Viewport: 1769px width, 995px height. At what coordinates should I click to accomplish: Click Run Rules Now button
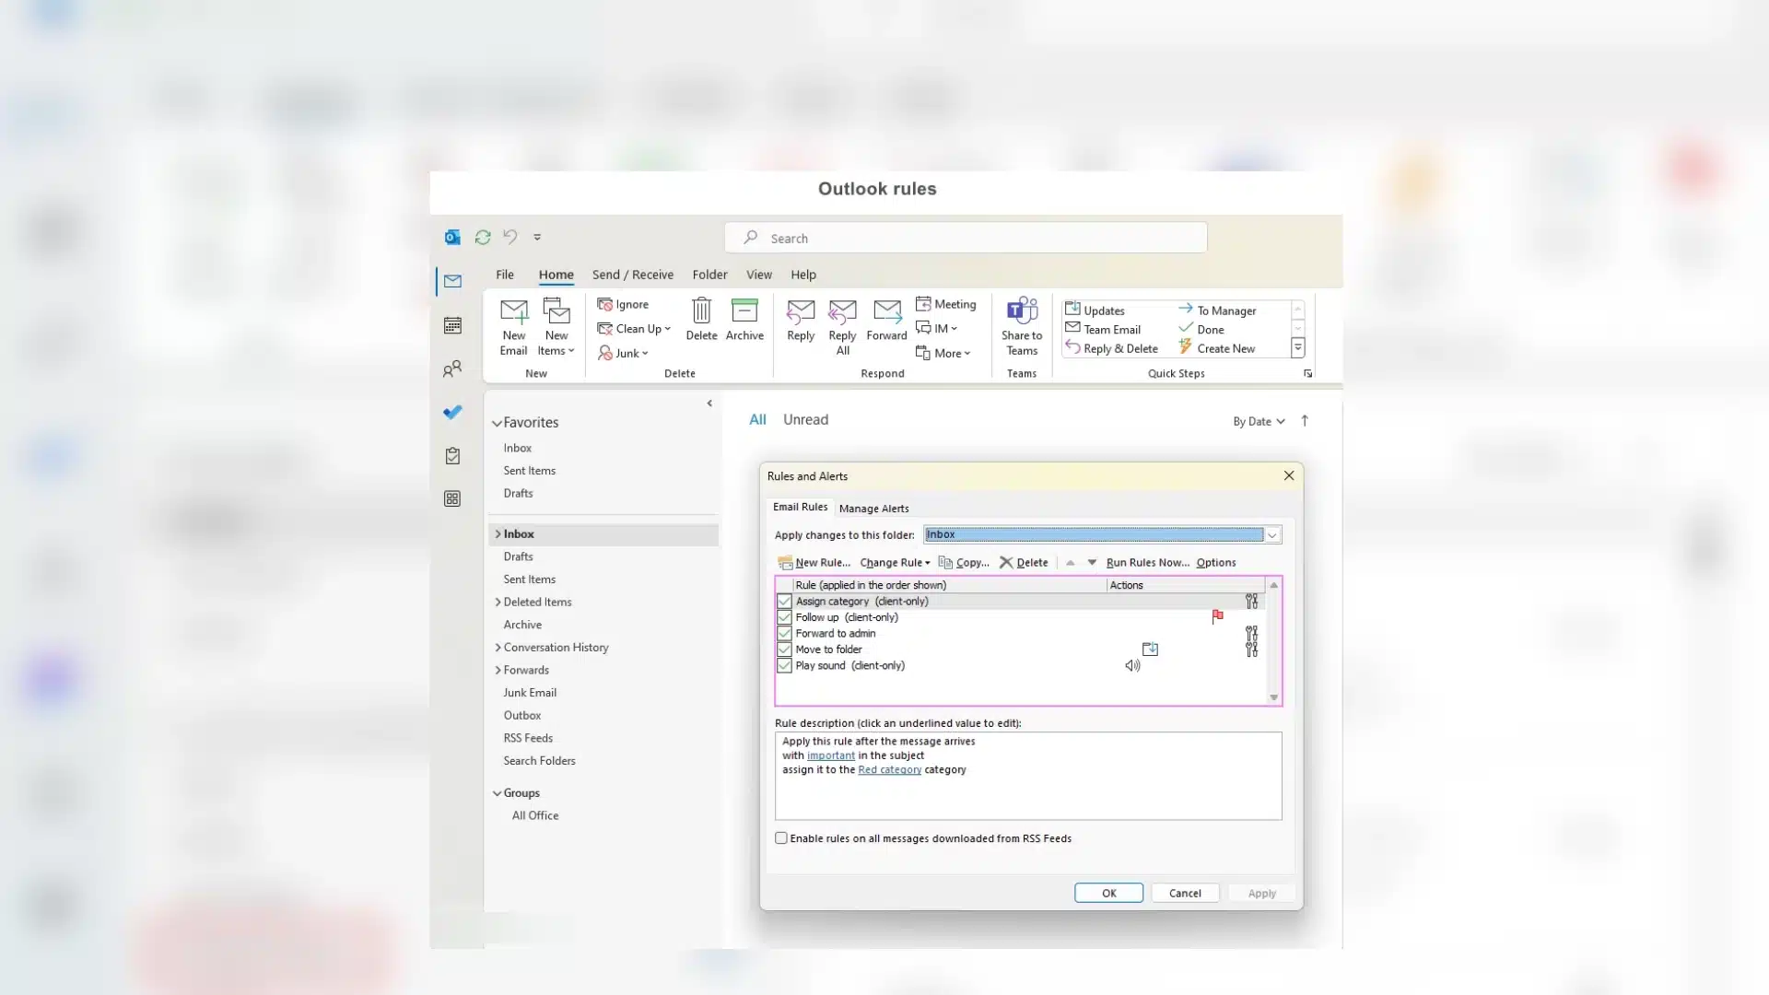[x=1148, y=563]
